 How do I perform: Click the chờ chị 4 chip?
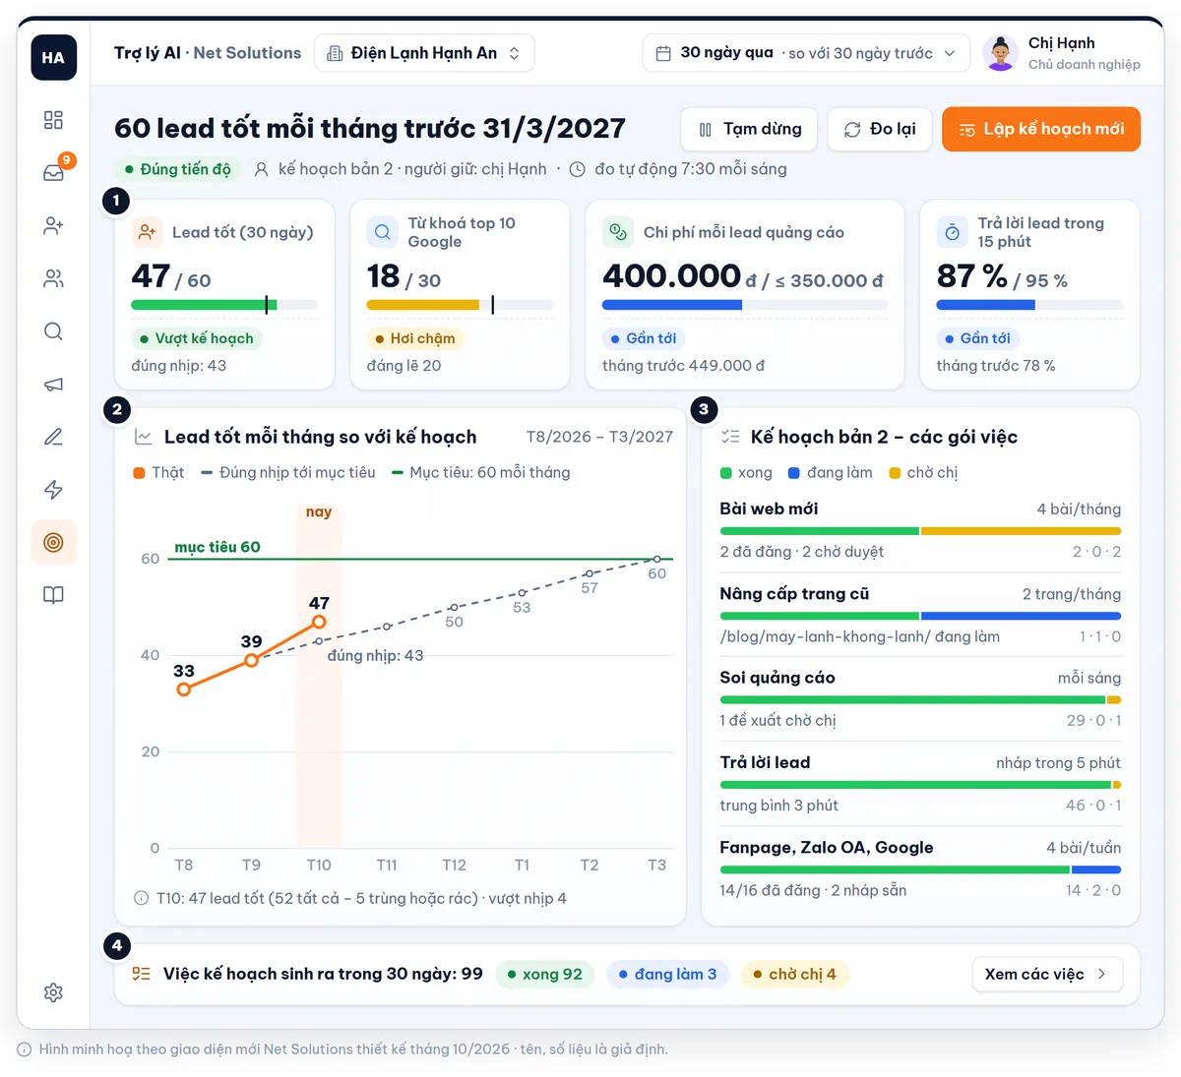pyautogui.click(x=795, y=974)
